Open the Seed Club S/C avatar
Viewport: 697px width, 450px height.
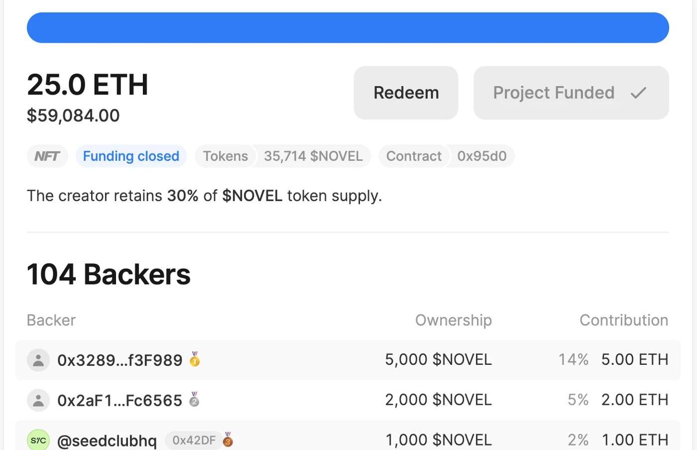38,440
